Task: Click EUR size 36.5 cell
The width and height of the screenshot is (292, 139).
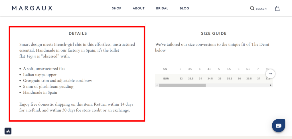Action: point(249,79)
